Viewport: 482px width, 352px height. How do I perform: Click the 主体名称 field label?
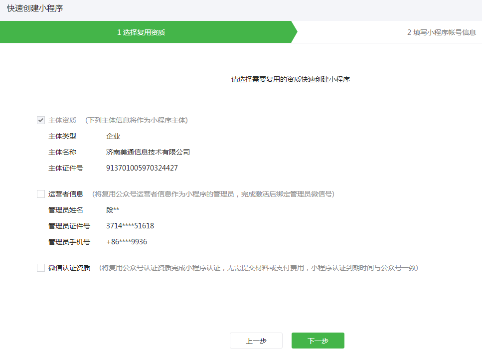point(62,152)
